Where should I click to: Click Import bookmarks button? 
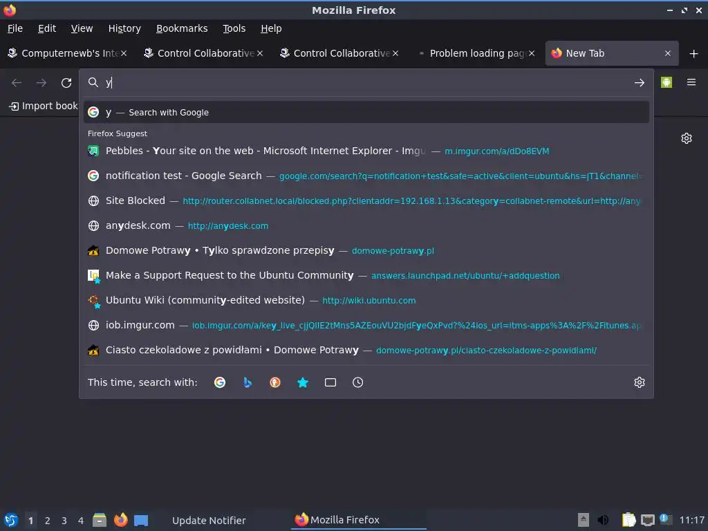tap(44, 106)
